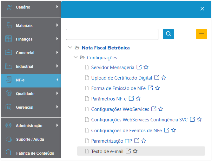Click external link icon for Texto de e-mail
212x161 pixels.
point(128,151)
